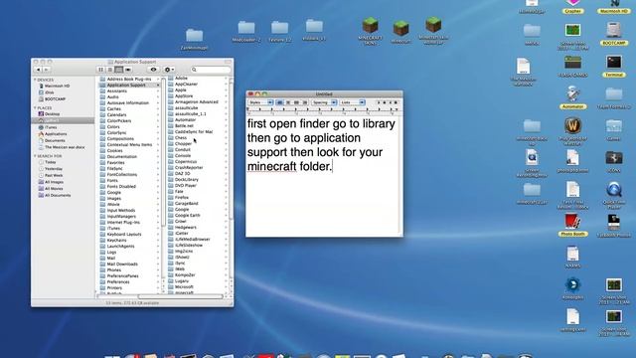Select the All Documents saved search

pos(55,195)
